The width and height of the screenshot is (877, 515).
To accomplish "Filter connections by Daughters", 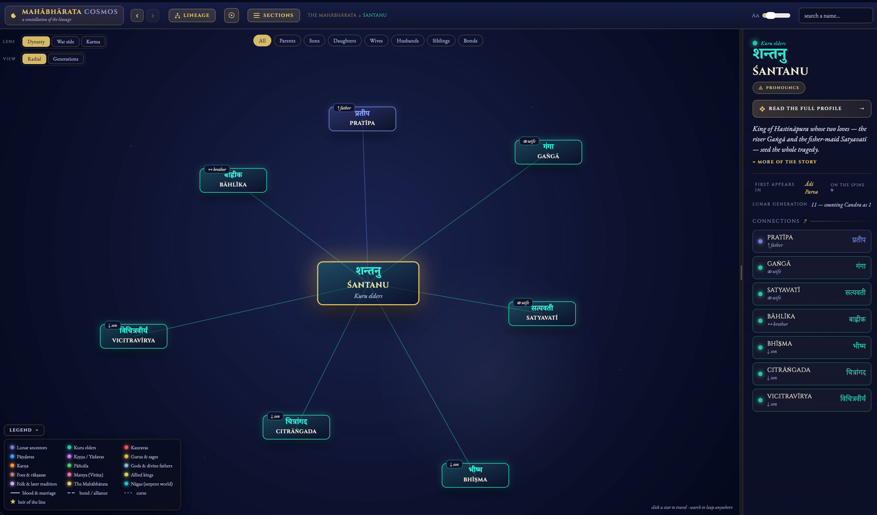I will 345,41.
